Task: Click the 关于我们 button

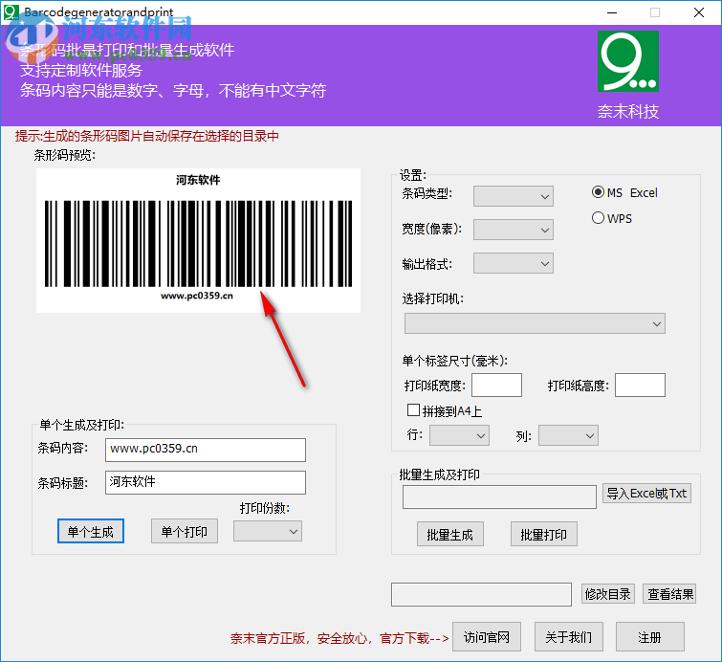Action: click(568, 637)
